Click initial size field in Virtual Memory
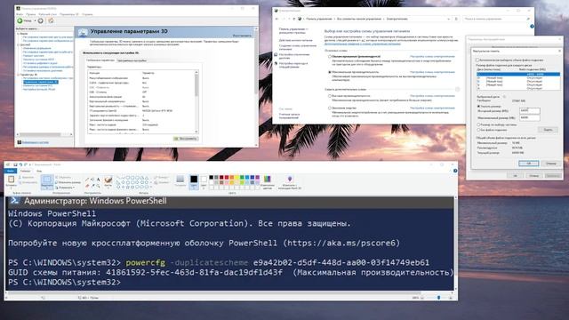The height and width of the screenshot is (320, 569). [x=530, y=110]
